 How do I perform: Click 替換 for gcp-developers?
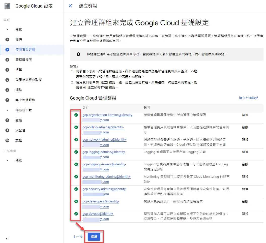(x=245, y=202)
